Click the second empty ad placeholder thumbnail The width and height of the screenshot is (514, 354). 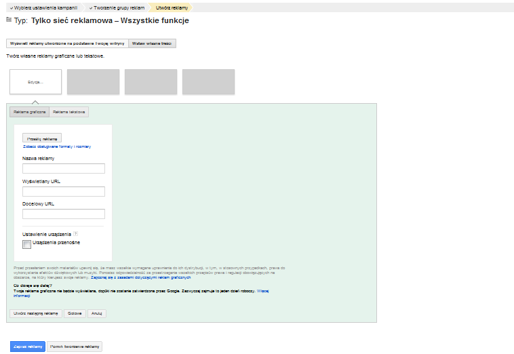(x=151, y=81)
